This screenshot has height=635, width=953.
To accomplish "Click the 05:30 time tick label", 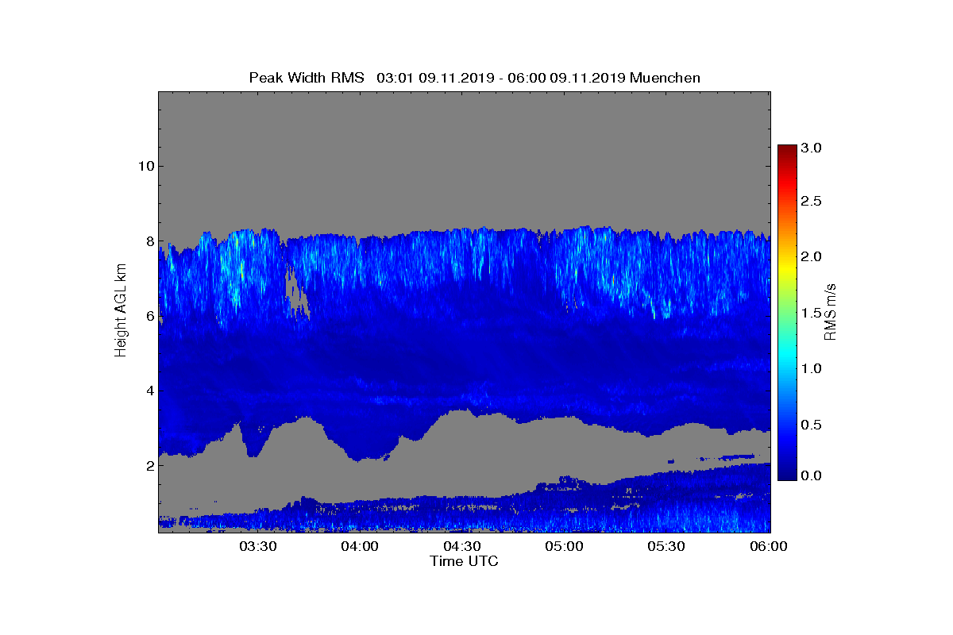I will pyautogui.click(x=667, y=546).
